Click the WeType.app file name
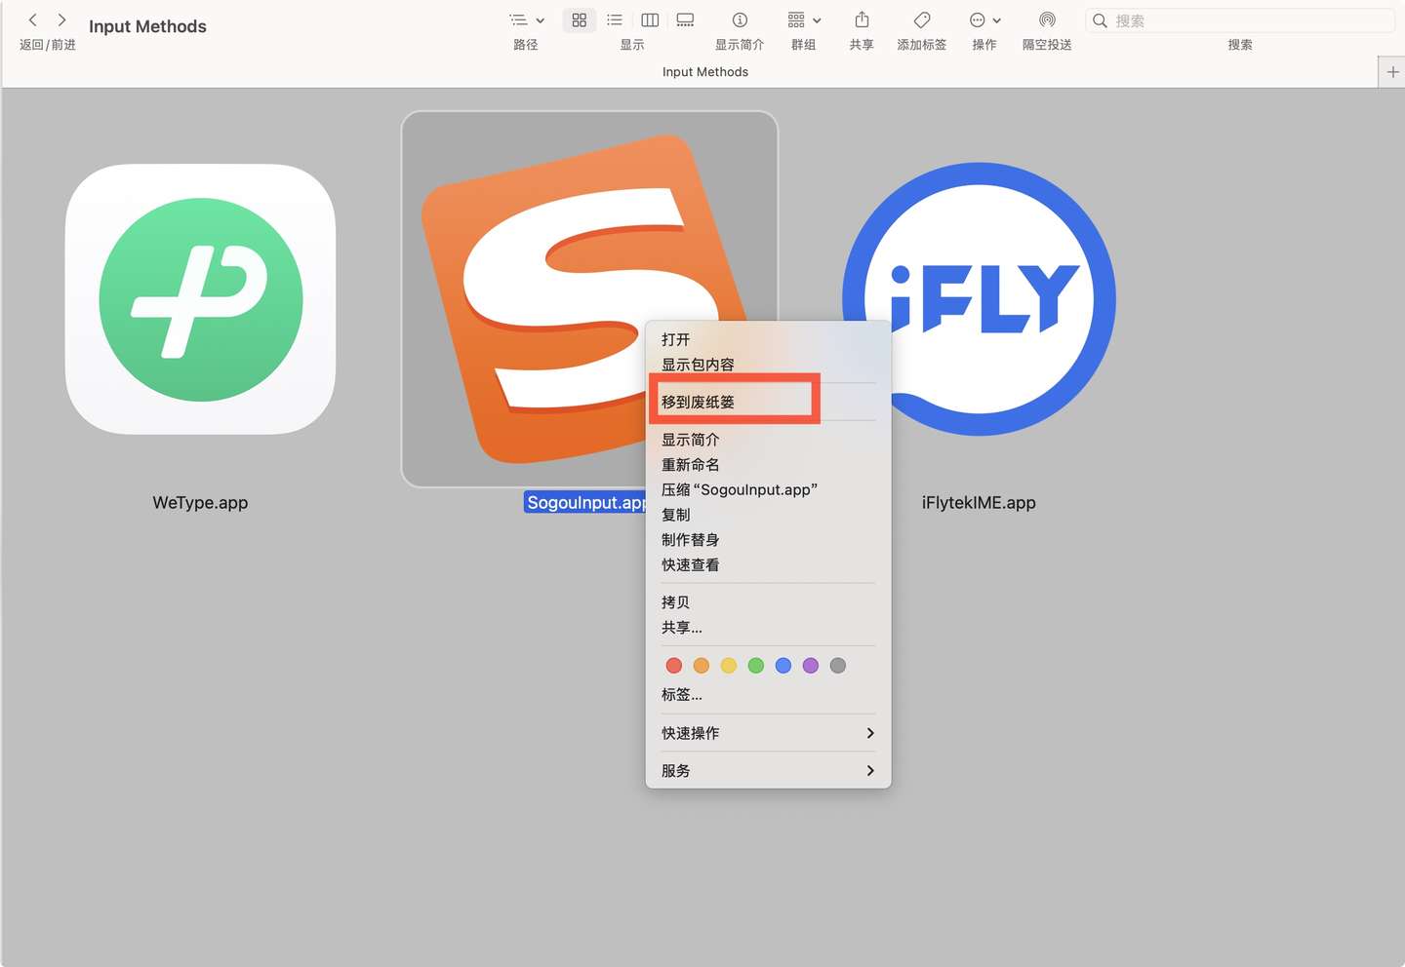1405x967 pixels. point(200,503)
